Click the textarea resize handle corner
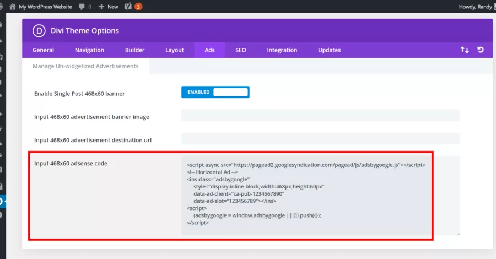The height and width of the screenshot is (259, 496). tap(458, 234)
